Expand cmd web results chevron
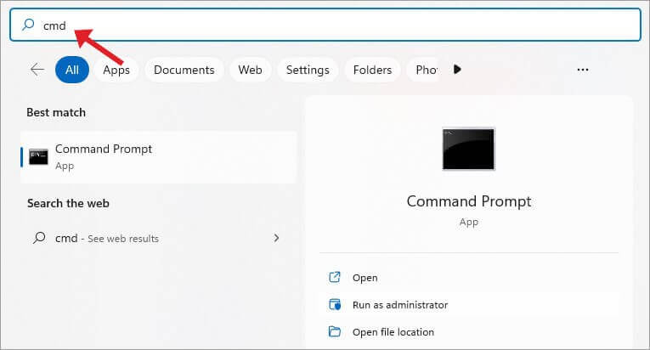The width and height of the screenshot is (650, 350). [x=276, y=238]
